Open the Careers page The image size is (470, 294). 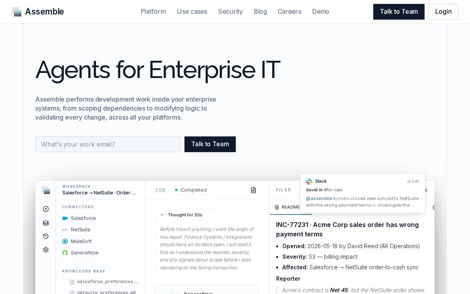click(x=289, y=12)
